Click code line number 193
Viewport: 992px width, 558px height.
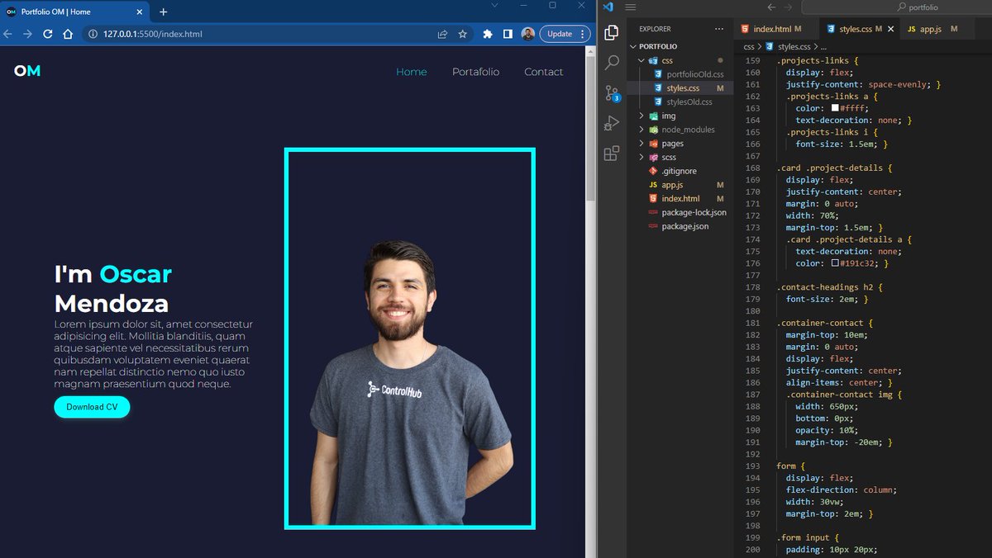click(x=751, y=466)
